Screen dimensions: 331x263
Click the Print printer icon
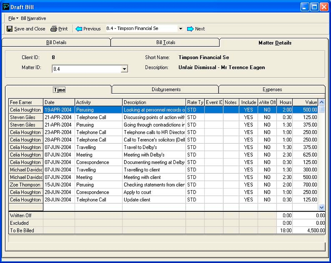tap(54, 29)
